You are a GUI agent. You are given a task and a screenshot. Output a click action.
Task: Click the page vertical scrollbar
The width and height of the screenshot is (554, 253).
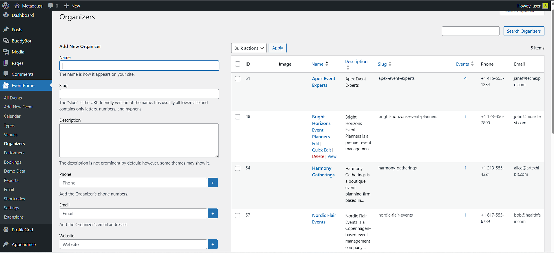click(x=552, y=72)
